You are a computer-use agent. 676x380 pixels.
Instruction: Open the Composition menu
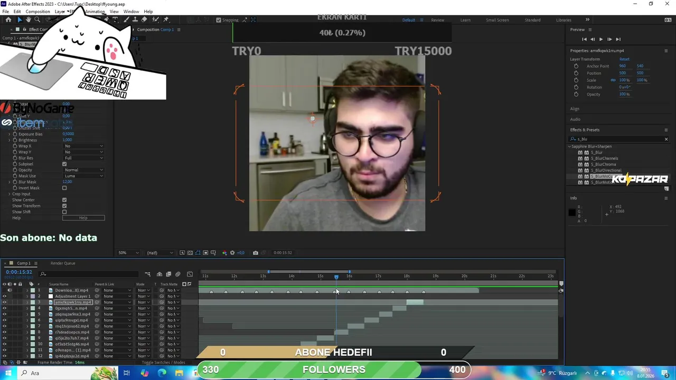pos(37,12)
